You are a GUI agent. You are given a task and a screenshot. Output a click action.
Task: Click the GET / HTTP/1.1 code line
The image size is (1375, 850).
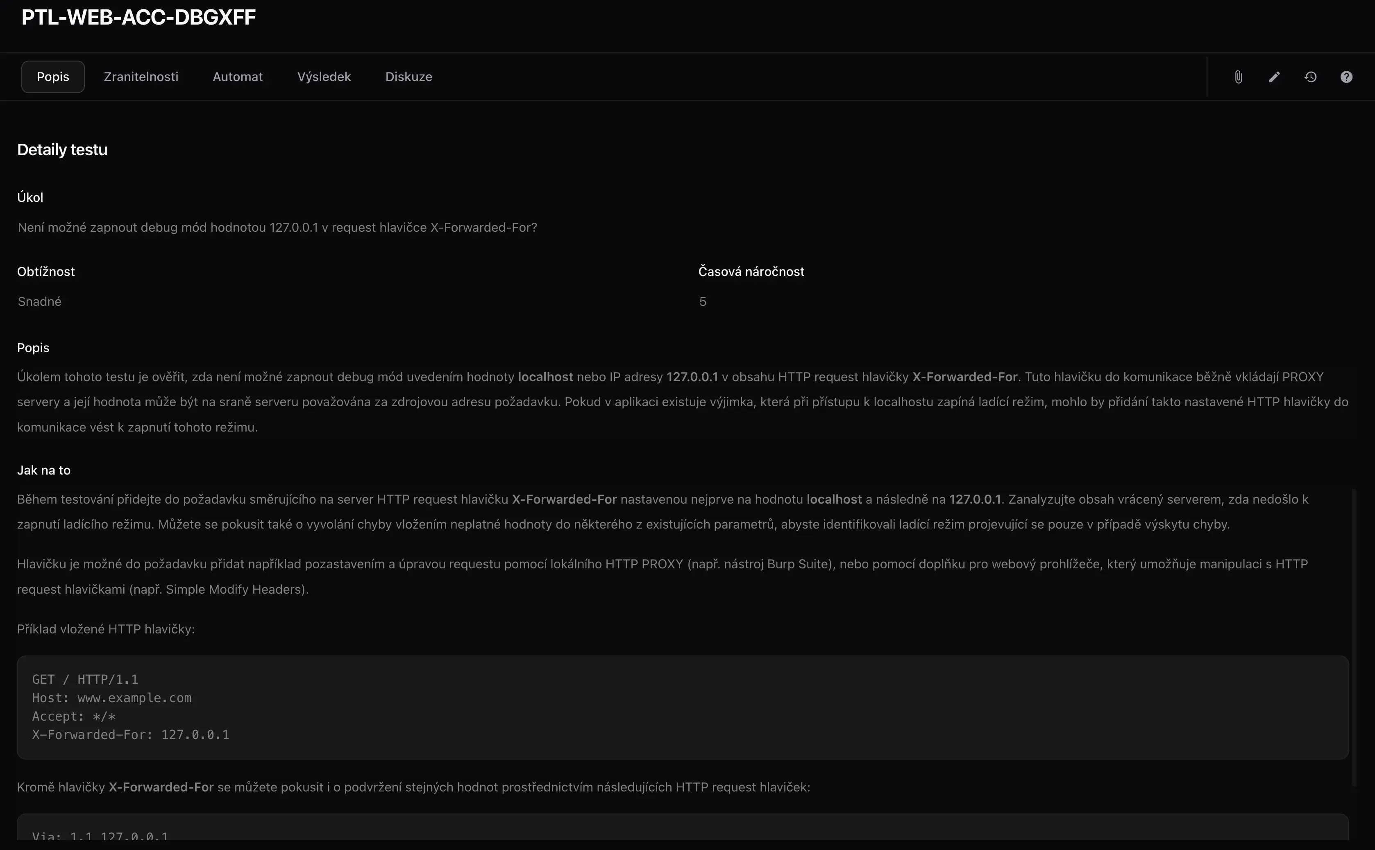[85, 679]
